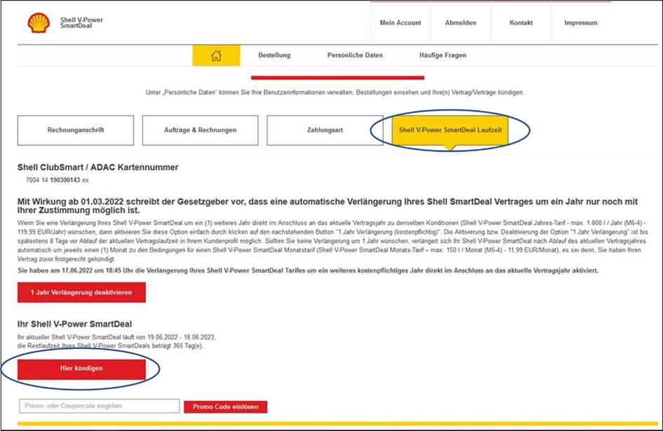663x431 pixels.
Task: Open the Impressum link
Action: point(580,23)
